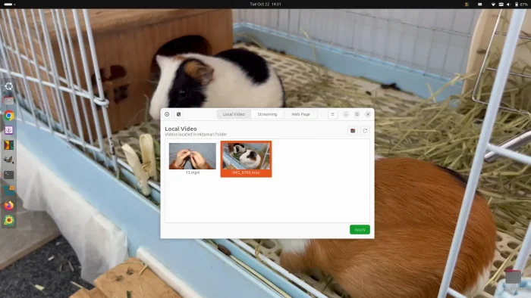531x298 pixels.
Task: Switch to the Local Video tab
Action: point(234,114)
